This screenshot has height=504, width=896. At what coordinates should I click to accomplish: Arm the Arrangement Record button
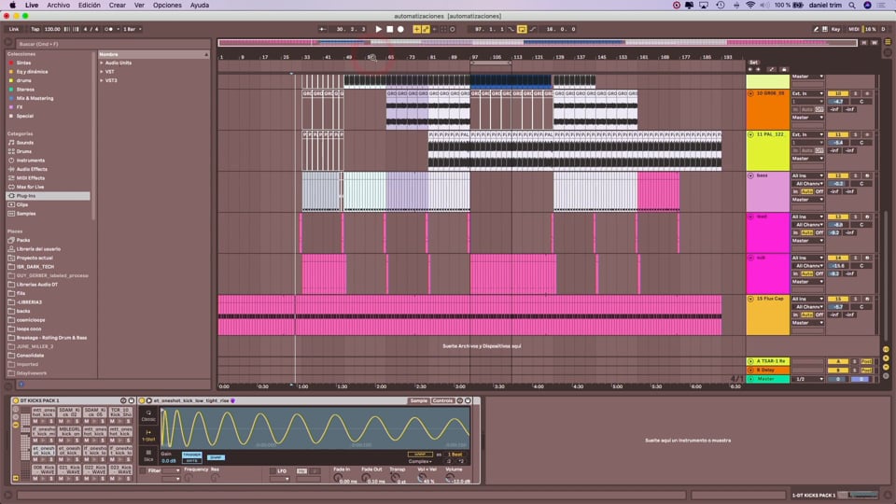point(400,29)
